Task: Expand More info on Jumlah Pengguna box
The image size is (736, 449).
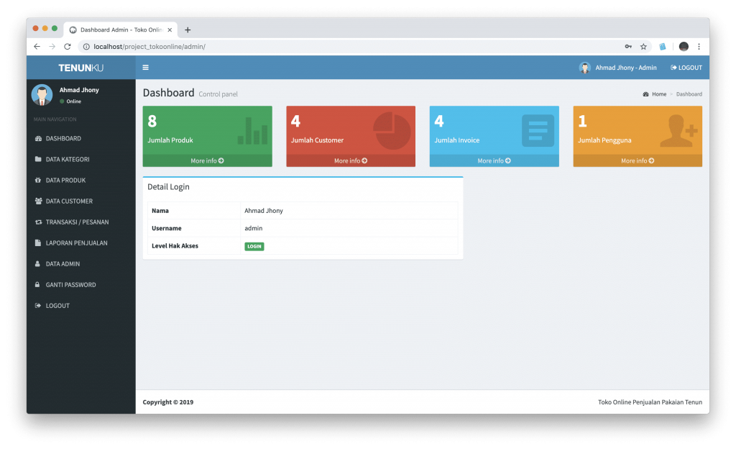Action: 637,160
